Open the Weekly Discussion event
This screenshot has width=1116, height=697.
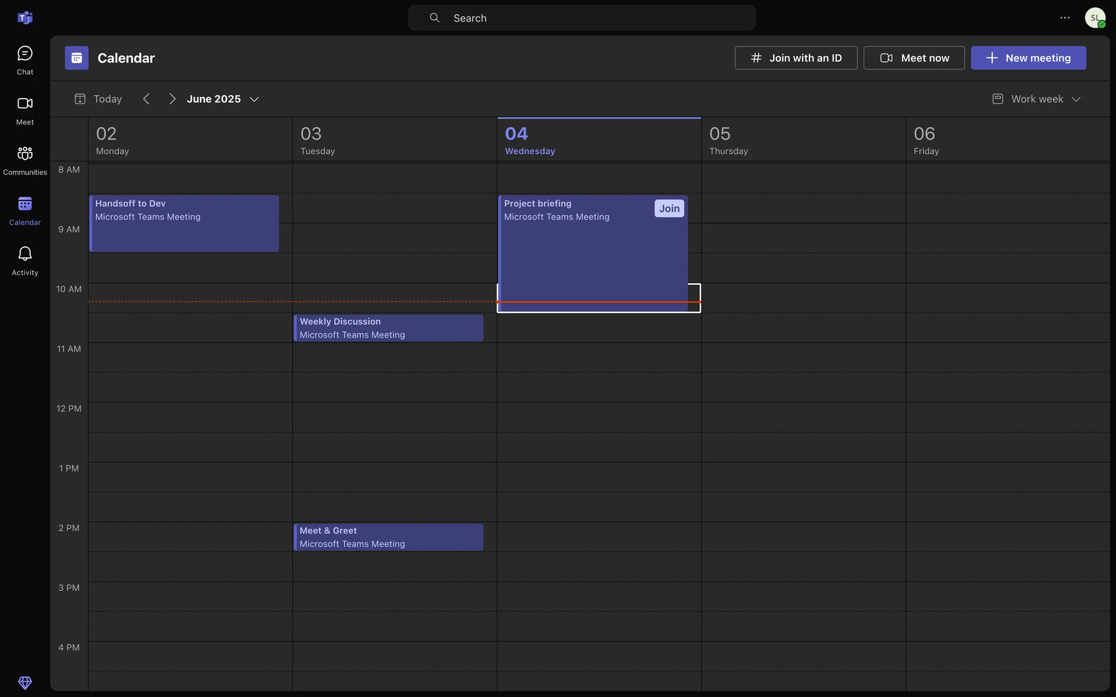click(x=388, y=328)
